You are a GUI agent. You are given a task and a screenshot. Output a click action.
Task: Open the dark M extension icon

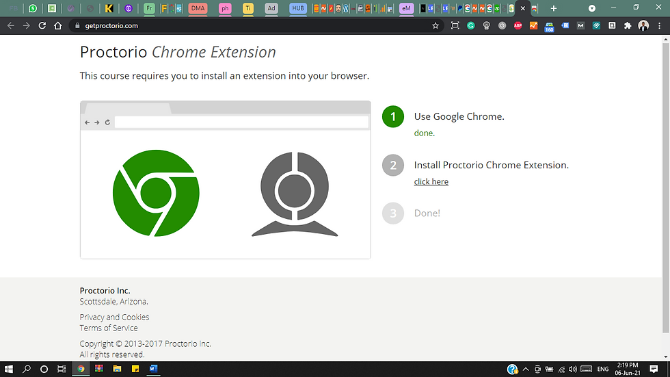pos(580,25)
